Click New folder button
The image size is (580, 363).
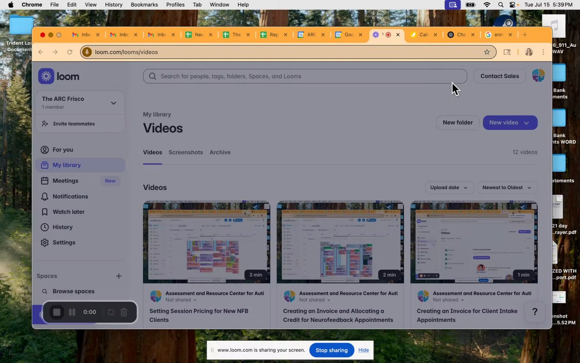pyautogui.click(x=458, y=123)
